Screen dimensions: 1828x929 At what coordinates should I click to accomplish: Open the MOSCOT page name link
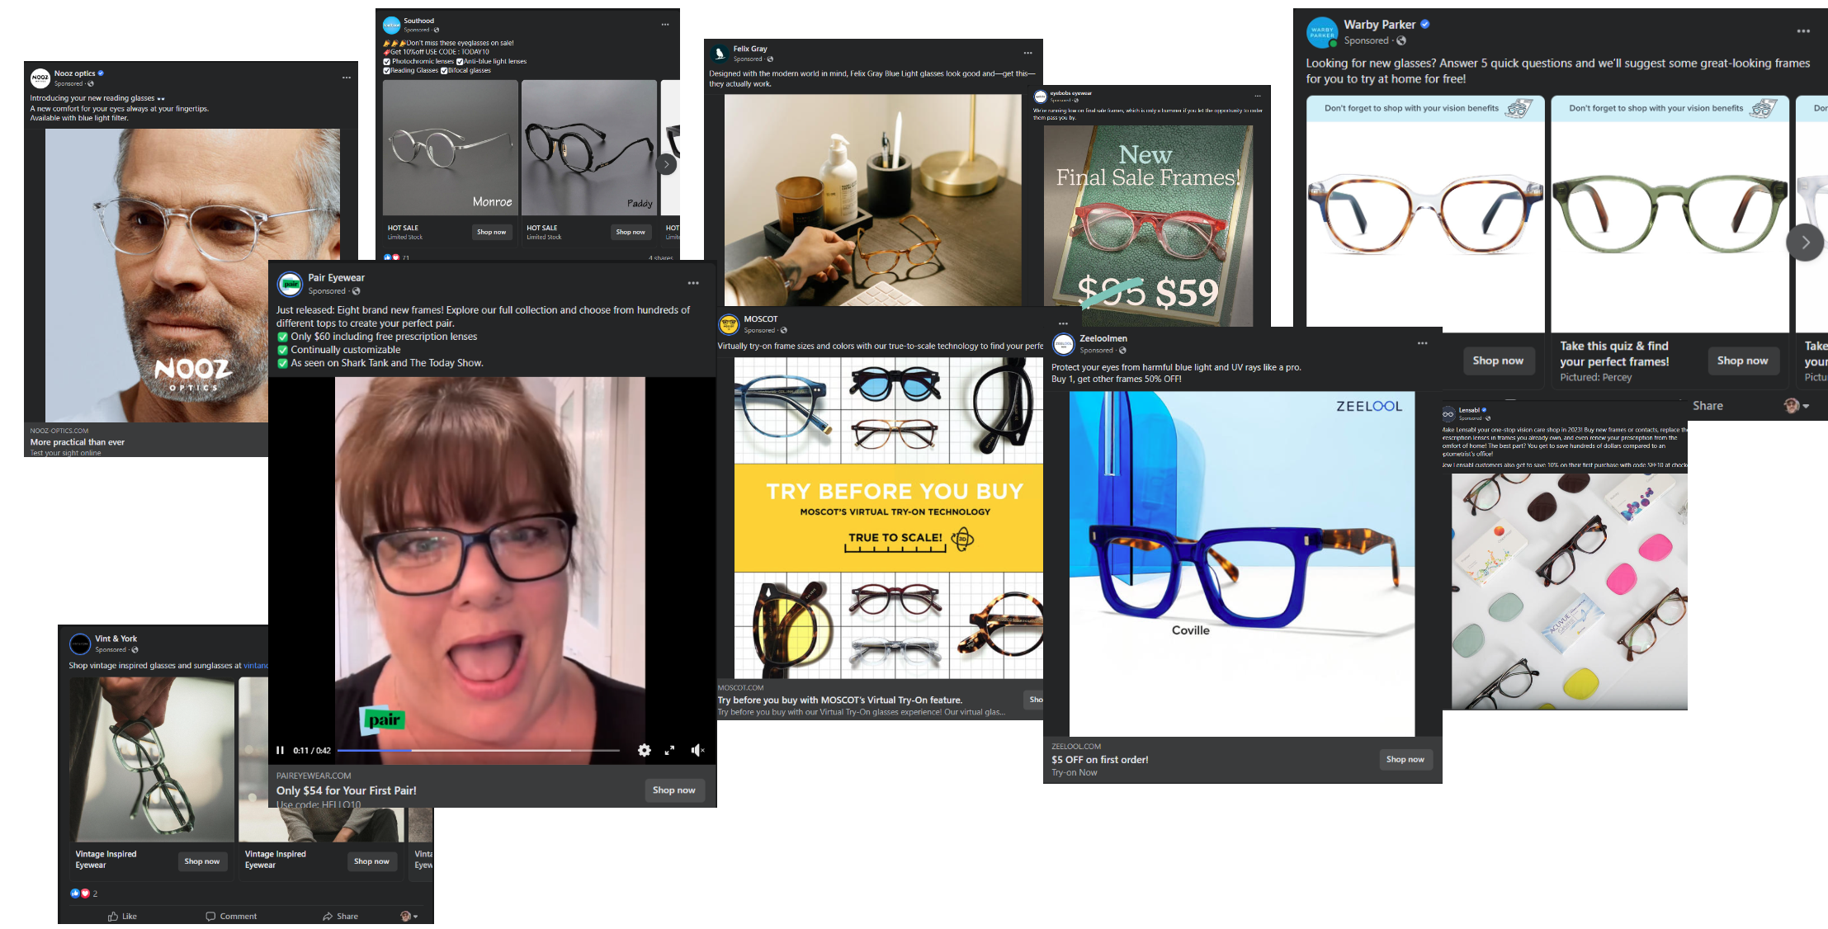pos(760,319)
